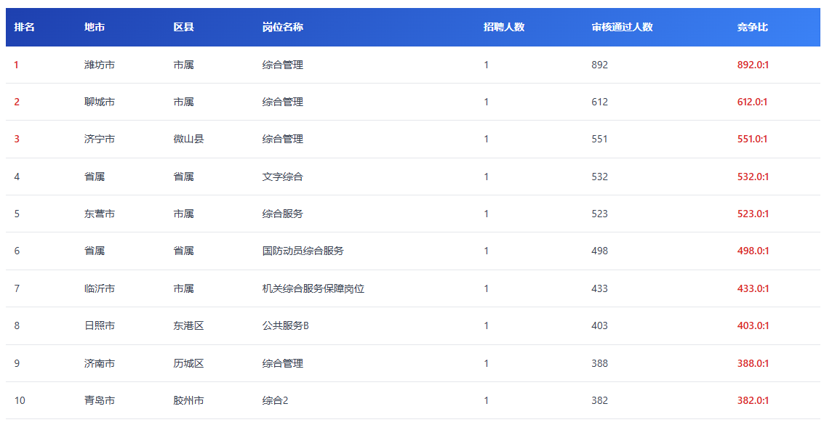Click the 胶州市 district cell
Screen dimensions: 832x425
[188, 400]
